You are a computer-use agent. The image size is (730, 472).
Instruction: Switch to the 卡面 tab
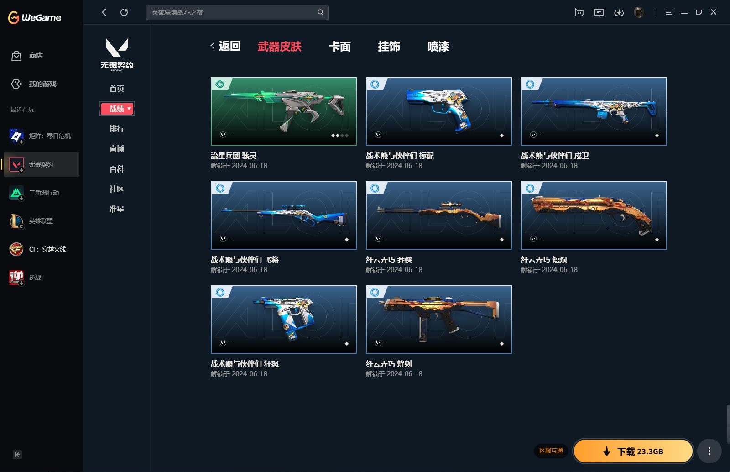340,47
